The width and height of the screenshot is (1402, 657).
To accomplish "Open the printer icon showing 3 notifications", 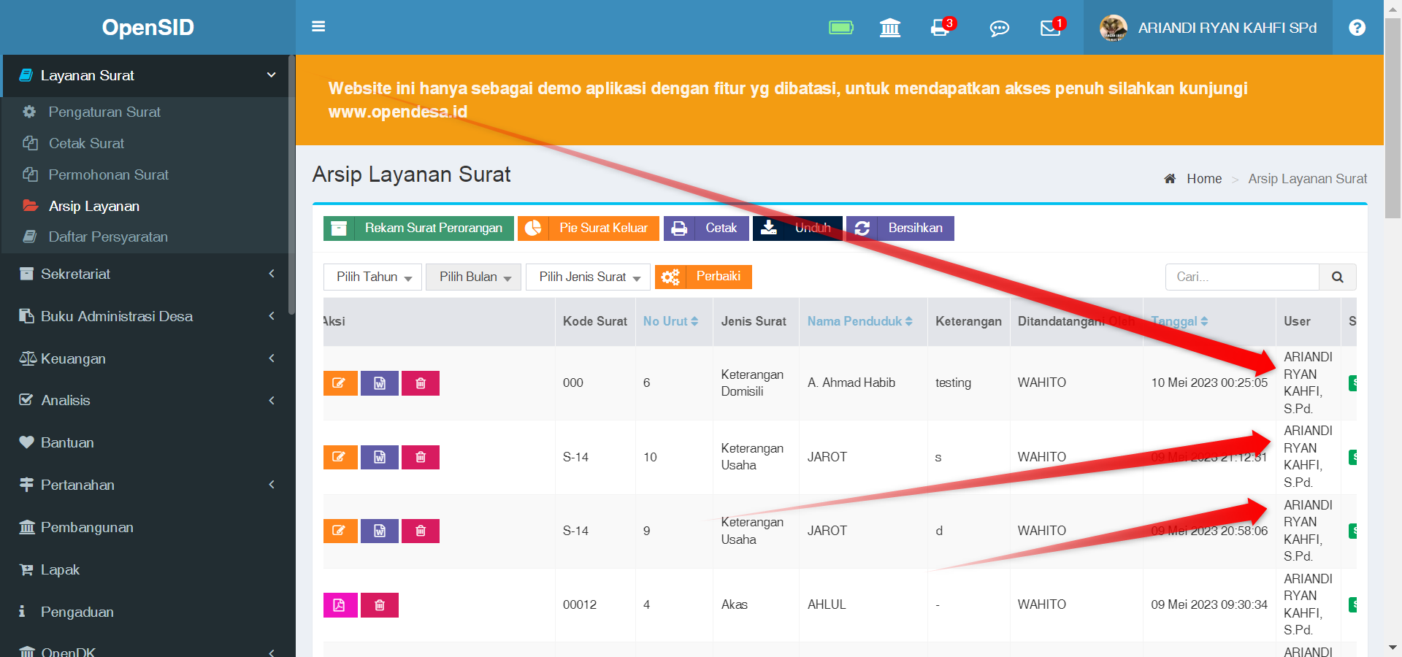I will (941, 28).
